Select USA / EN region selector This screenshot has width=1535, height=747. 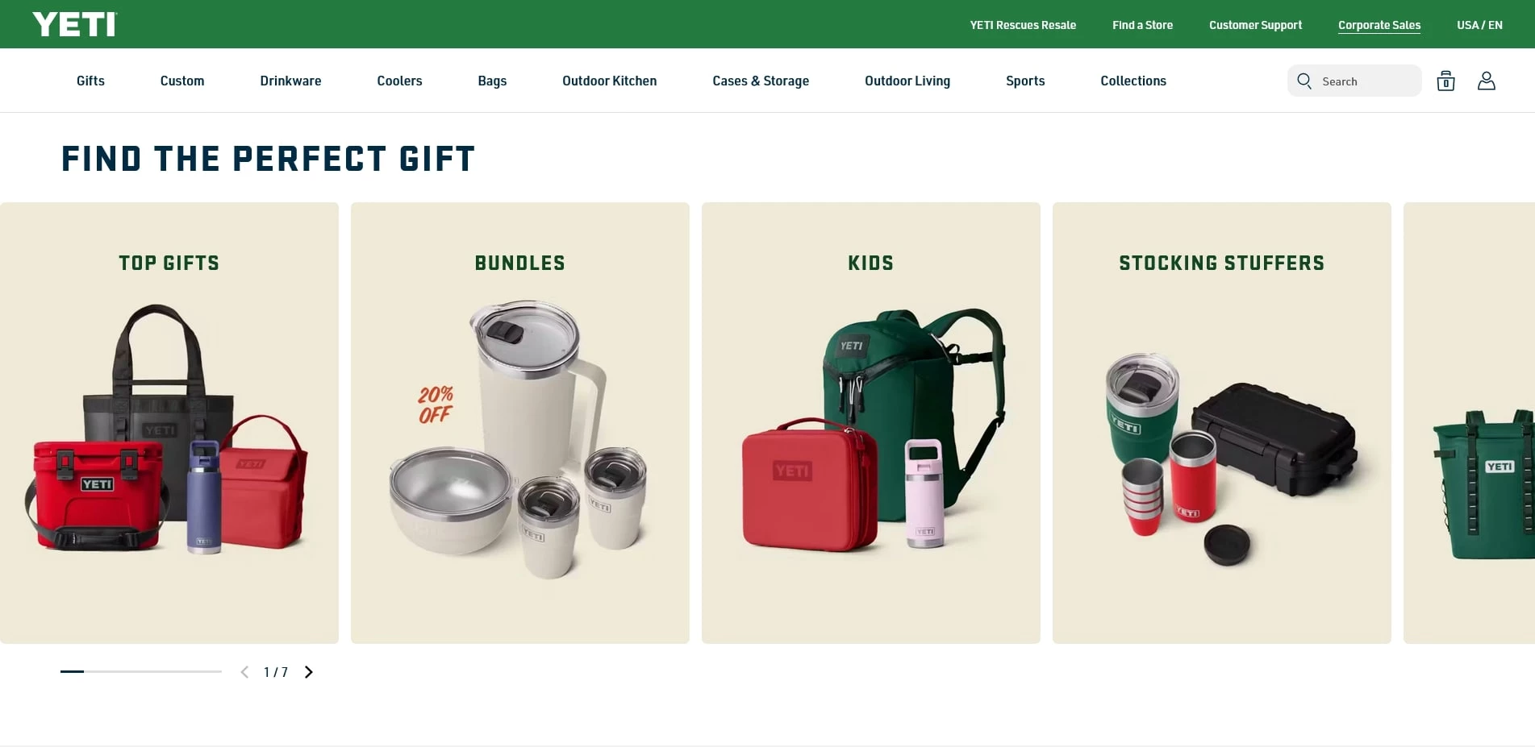click(x=1479, y=25)
